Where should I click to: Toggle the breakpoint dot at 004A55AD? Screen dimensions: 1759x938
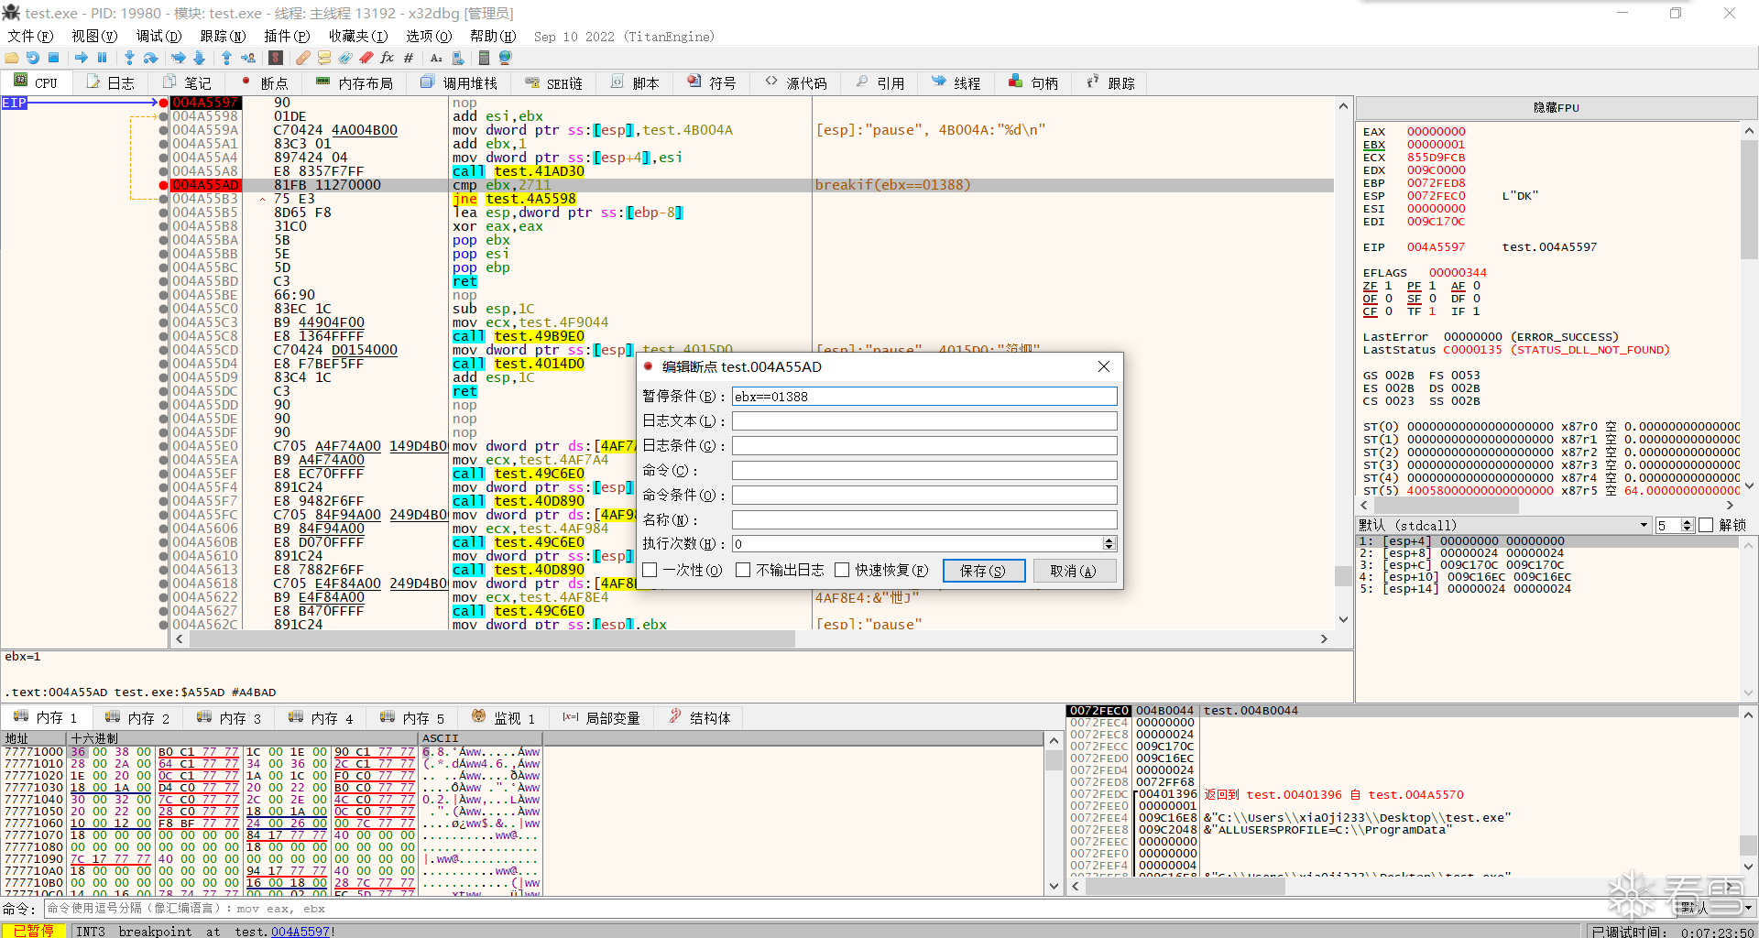(163, 185)
